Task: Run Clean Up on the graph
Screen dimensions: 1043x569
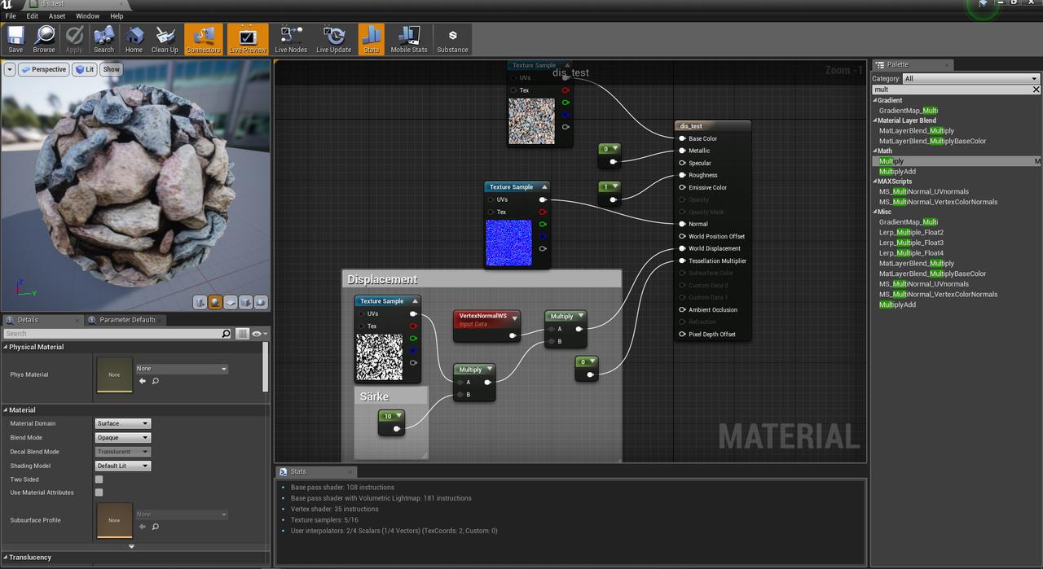Action: (165, 39)
